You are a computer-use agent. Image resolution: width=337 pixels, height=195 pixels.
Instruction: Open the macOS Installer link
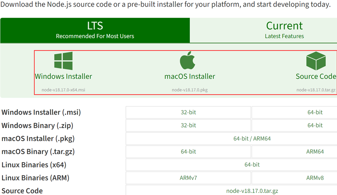190,76
